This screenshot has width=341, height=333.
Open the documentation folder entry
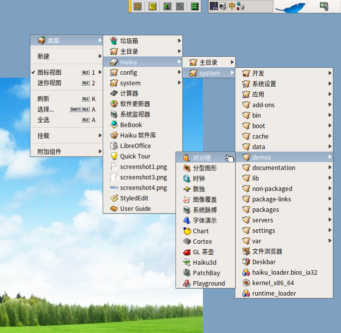(284, 167)
